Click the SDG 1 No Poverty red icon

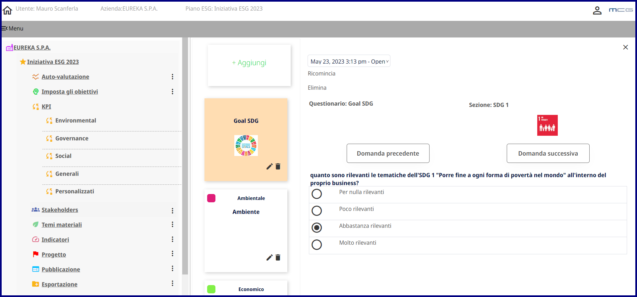click(x=547, y=125)
